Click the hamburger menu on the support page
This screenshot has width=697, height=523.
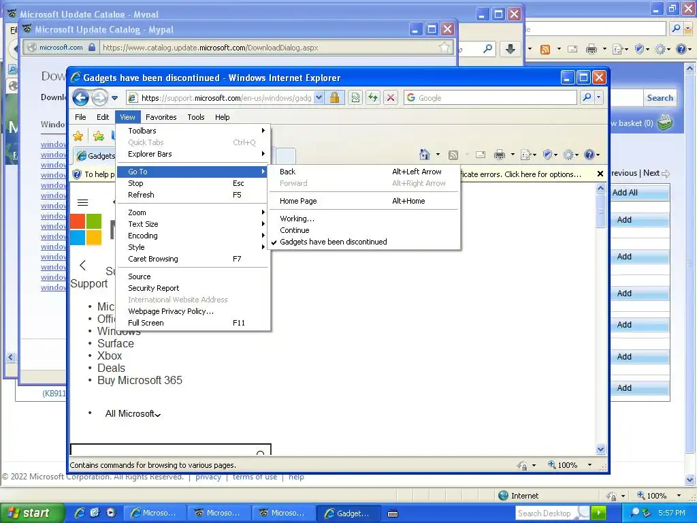coord(82,203)
